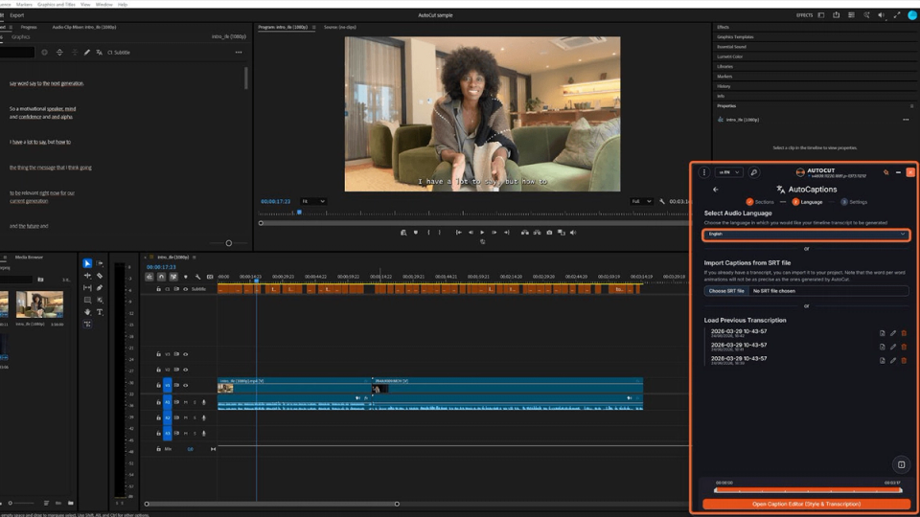The width and height of the screenshot is (920, 517).
Task: Click the help icon at AutoCut panel bottom
Action: pos(901,465)
